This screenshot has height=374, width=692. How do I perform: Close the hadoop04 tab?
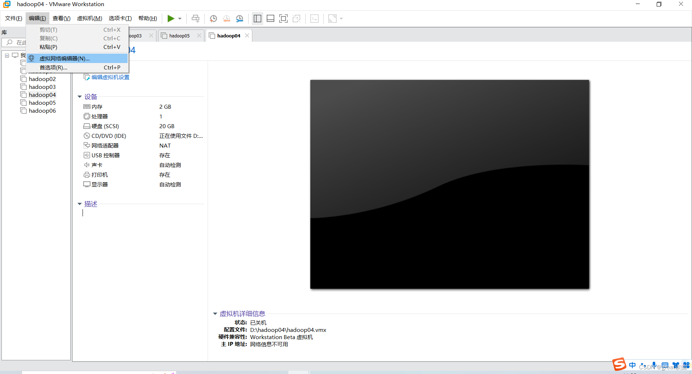point(247,36)
